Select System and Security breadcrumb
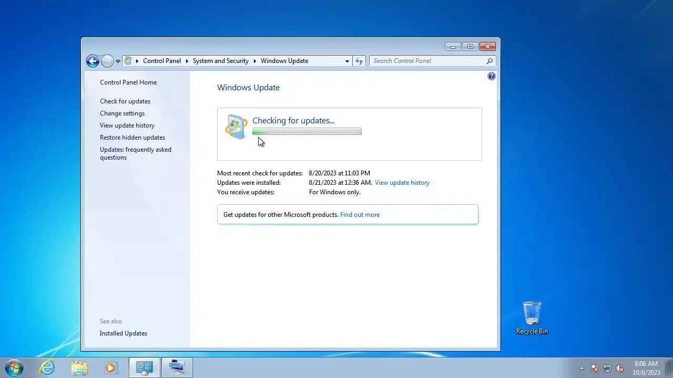Image resolution: width=673 pixels, height=378 pixels. (220, 61)
